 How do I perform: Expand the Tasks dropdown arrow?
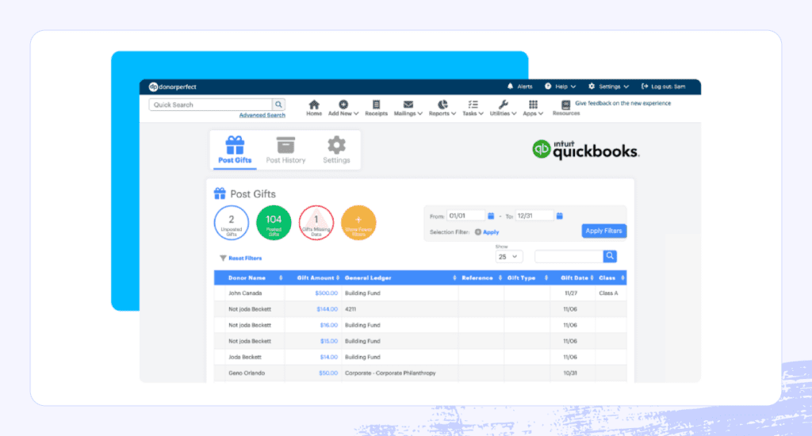tap(481, 114)
